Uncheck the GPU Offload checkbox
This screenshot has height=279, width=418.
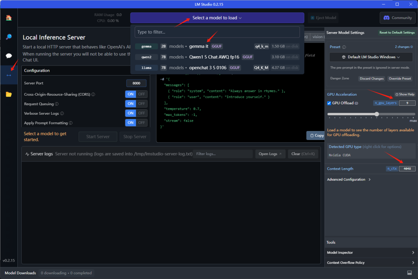(329, 103)
